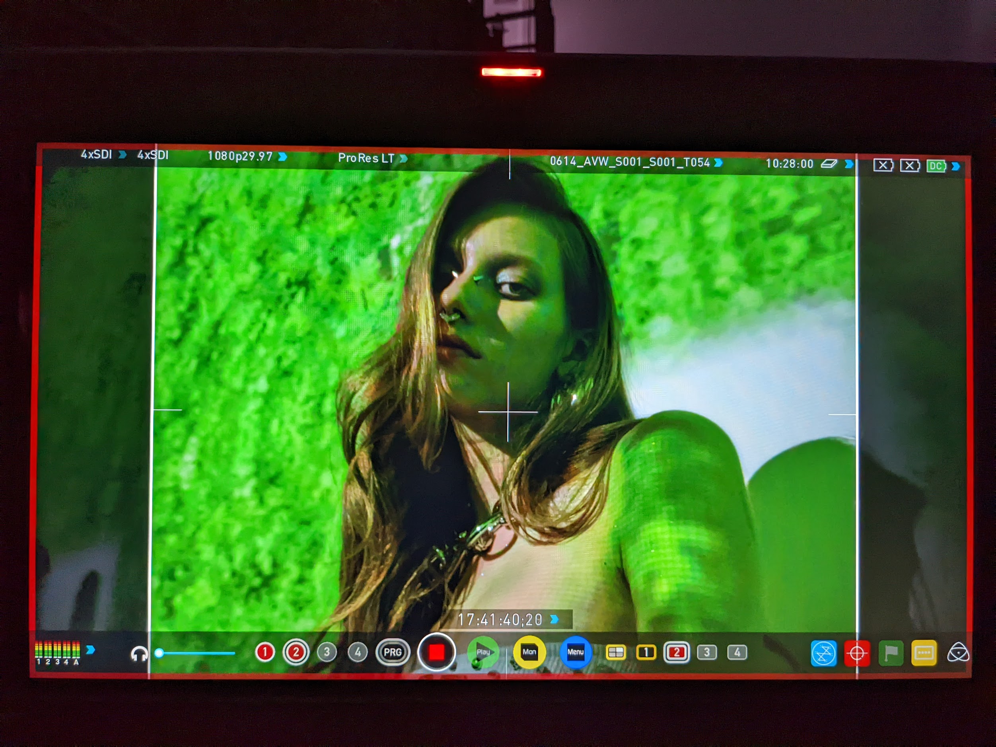Expand power settings arrow beside DC
Image resolution: width=996 pixels, height=747 pixels.
point(955,167)
